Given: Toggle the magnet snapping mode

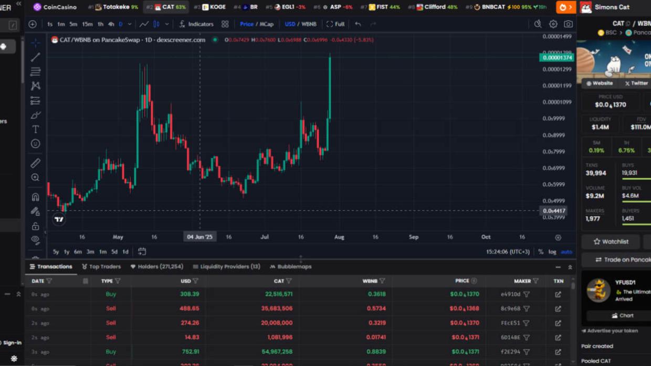Looking at the screenshot, I should (x=35, y=197).
